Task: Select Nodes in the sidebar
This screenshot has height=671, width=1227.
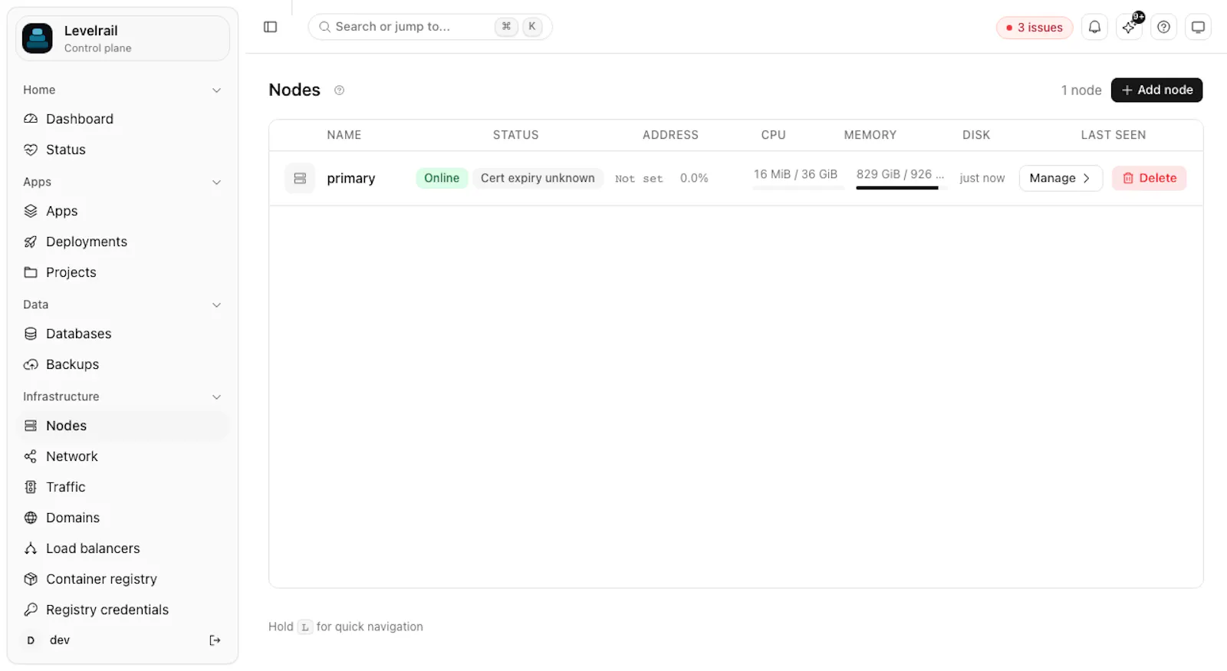Action: tap(123, 426)
